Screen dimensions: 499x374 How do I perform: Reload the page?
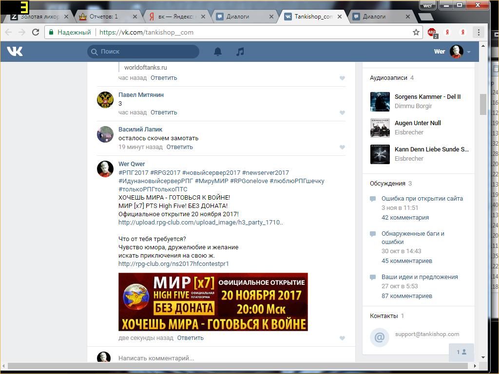pos(36,32)
